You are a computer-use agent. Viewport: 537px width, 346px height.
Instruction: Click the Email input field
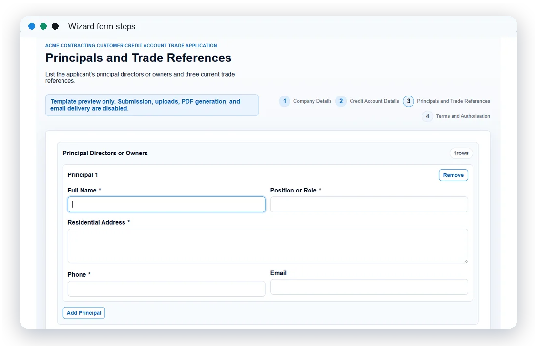(369, 287)
